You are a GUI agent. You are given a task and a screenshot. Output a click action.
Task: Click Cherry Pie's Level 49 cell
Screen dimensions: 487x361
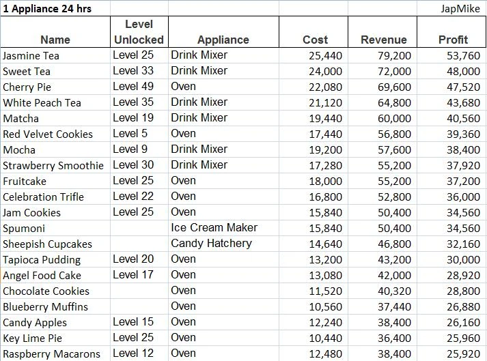139,87
